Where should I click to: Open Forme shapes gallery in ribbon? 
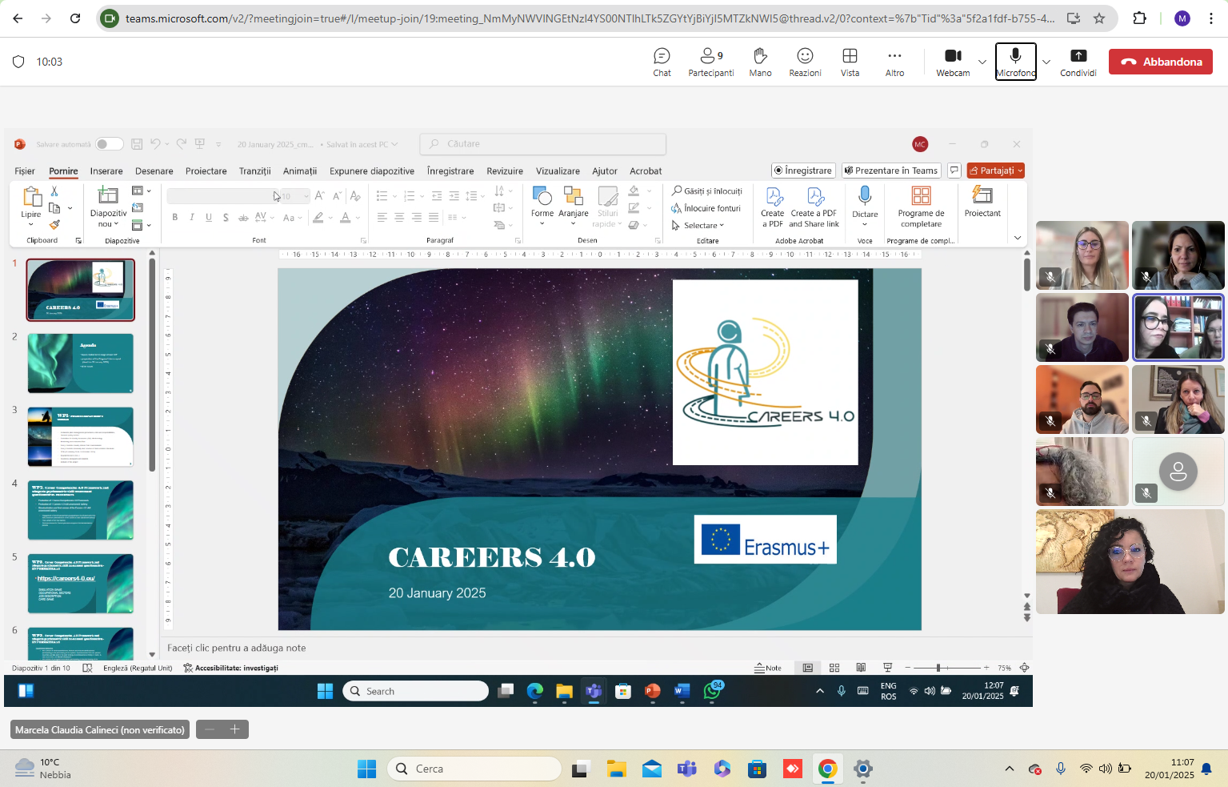[542, 206]
